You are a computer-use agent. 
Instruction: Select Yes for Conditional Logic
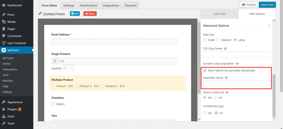[x=205, y=113]
